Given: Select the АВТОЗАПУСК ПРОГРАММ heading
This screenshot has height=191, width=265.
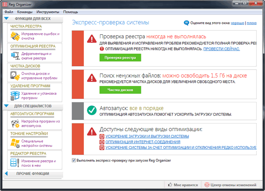Looking at the screenshot, I should pyautogui.click(x=32, y=114).
